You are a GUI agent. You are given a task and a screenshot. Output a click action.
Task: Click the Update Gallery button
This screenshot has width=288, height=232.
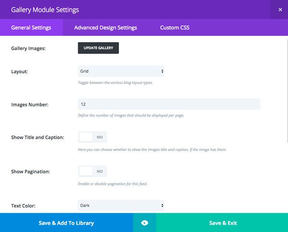[x=98, y=48]
